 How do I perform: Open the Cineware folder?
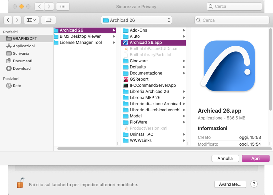(153, 61)
